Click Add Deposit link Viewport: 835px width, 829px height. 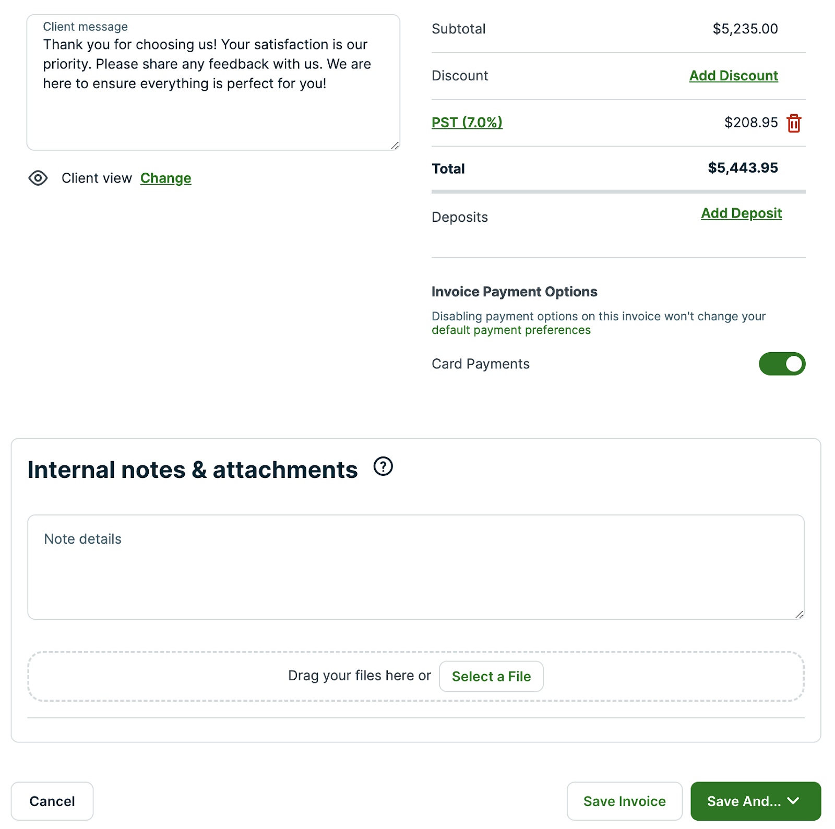point(741,213)
